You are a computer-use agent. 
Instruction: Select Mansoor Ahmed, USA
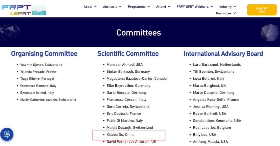click(125, 65)
